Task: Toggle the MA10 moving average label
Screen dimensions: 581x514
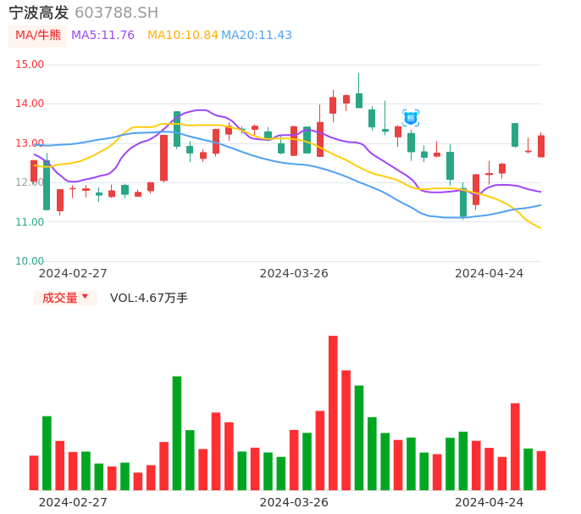Action: click(182, 36)
